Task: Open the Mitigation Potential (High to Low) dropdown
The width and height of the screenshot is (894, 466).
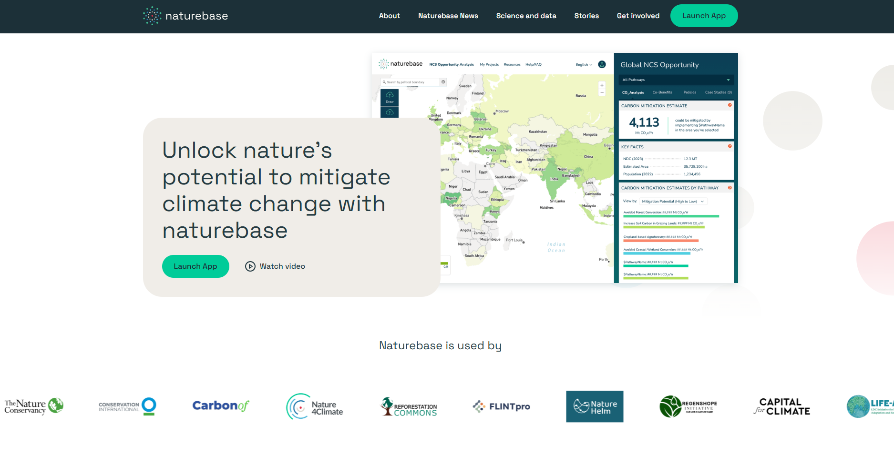Action: coord(673,201)
